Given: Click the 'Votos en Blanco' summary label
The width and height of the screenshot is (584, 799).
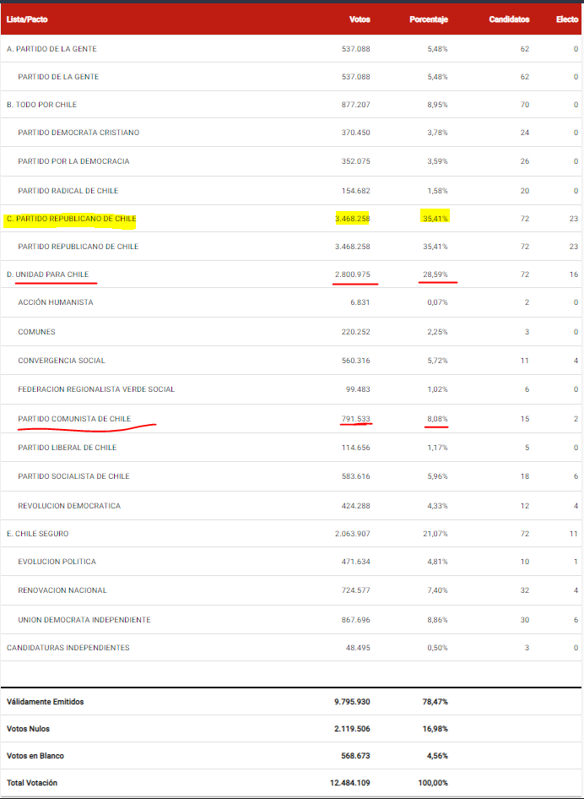Looking at the screenshot, I should (x=35, y=756).
